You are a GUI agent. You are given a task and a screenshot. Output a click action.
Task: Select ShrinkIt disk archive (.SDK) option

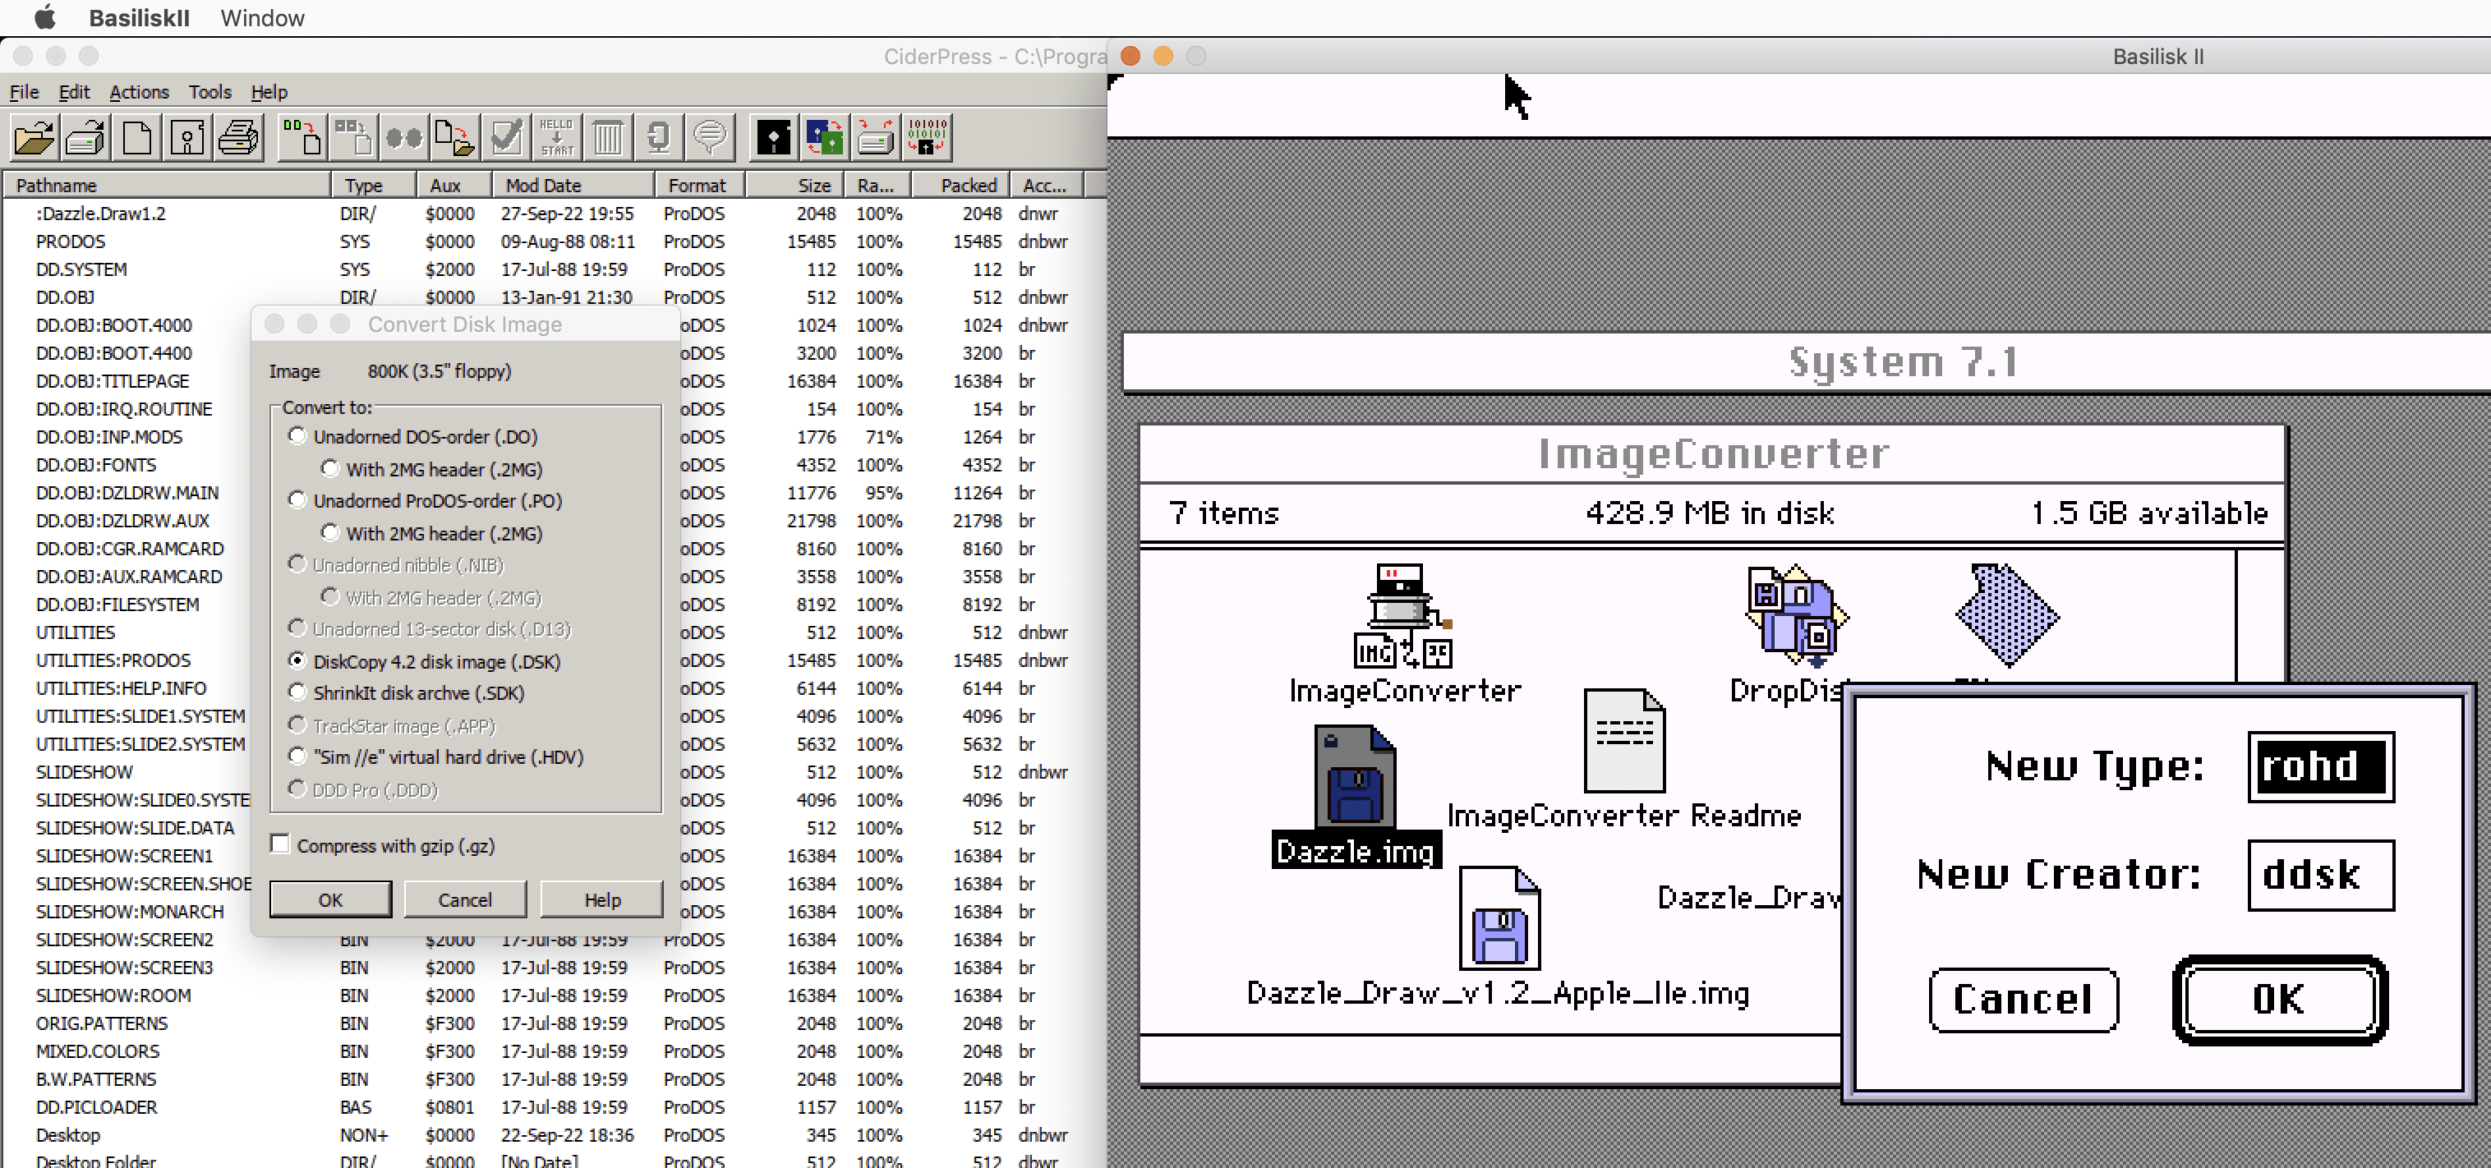[297, 692]
